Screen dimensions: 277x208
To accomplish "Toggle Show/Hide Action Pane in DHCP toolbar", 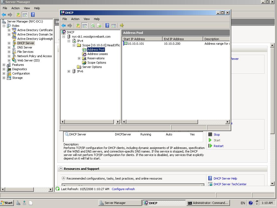I will (x=114, y=26).
